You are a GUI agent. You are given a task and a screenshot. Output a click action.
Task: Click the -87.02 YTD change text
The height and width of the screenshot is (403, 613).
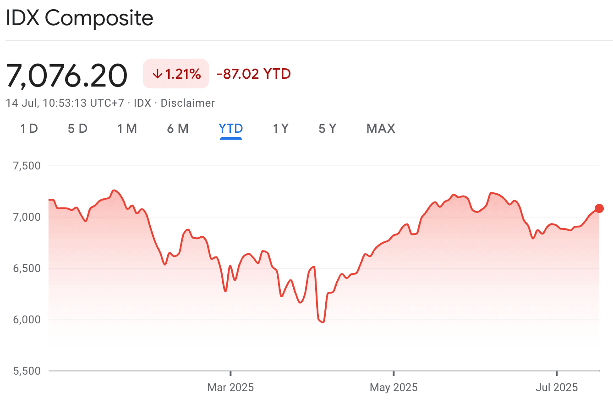[253, 74]
